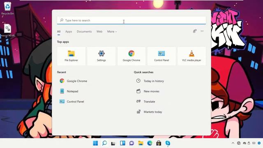Open the three-dot search options menu
The image size is (263, 148).
point(202,31)
